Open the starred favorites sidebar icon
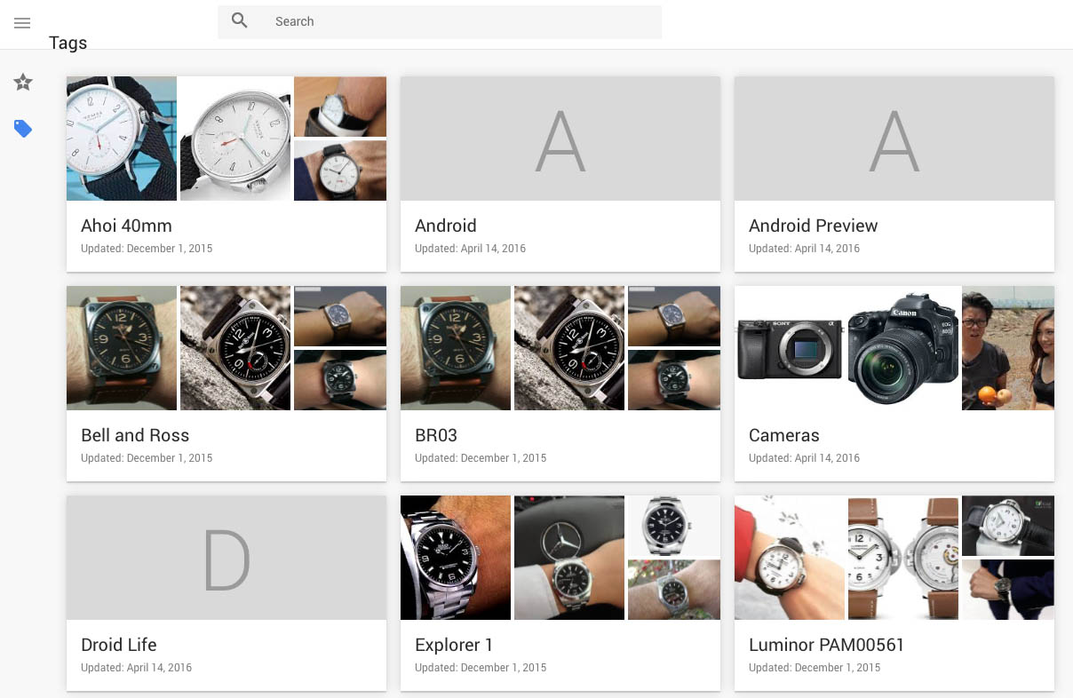The width and height of the screenshot is (1073, 698). click(x=23, y=83)
